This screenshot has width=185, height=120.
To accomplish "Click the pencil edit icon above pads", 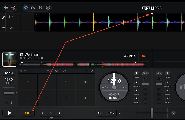I will click(92, 71).
